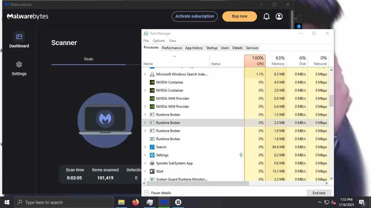Open the Action Center notifications icon
This screenshot has height=208, width=371.
(x=362, y=202)
